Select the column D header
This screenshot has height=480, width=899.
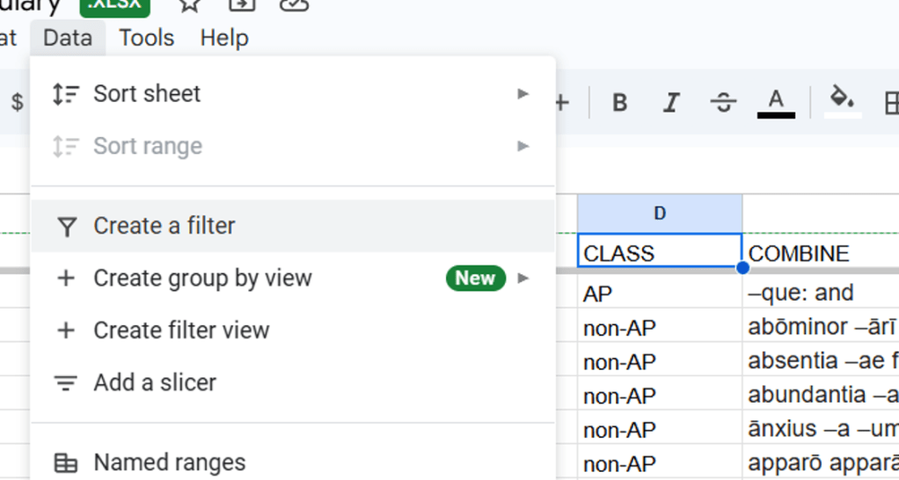pos(660,214)
